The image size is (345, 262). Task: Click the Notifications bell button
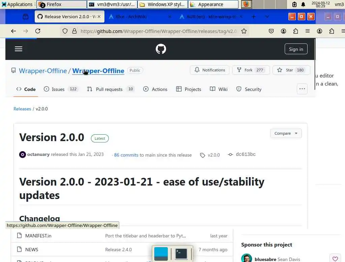pos(210,70)
